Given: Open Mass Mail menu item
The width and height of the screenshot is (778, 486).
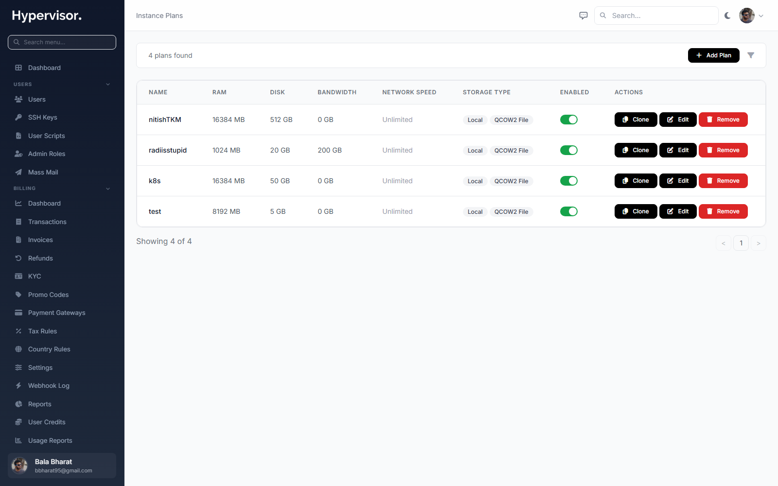Looking at the screenshot, I should (x=62, y=172).
